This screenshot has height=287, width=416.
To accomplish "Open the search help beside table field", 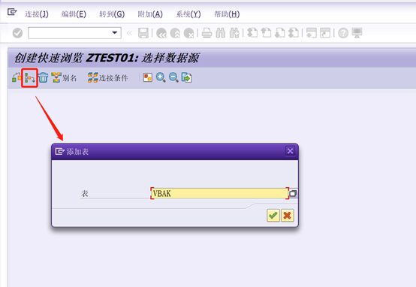I will click(x=293, y=193).
